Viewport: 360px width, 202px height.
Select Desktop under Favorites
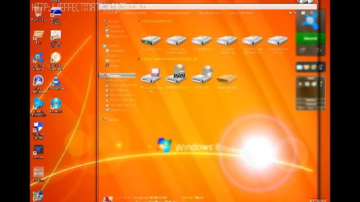(x=113, y=26)
